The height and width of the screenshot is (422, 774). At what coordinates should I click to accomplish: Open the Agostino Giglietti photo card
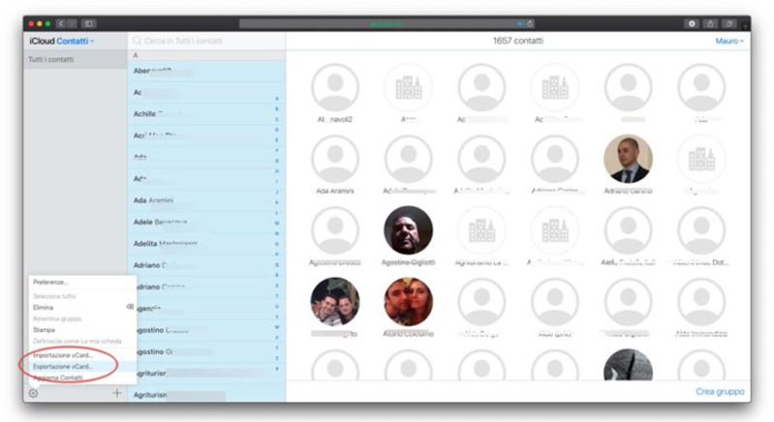tap(408, 230)
